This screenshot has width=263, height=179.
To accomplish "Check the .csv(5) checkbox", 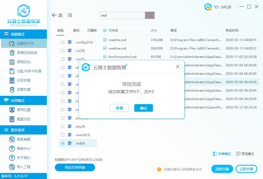I will point(63,59).
